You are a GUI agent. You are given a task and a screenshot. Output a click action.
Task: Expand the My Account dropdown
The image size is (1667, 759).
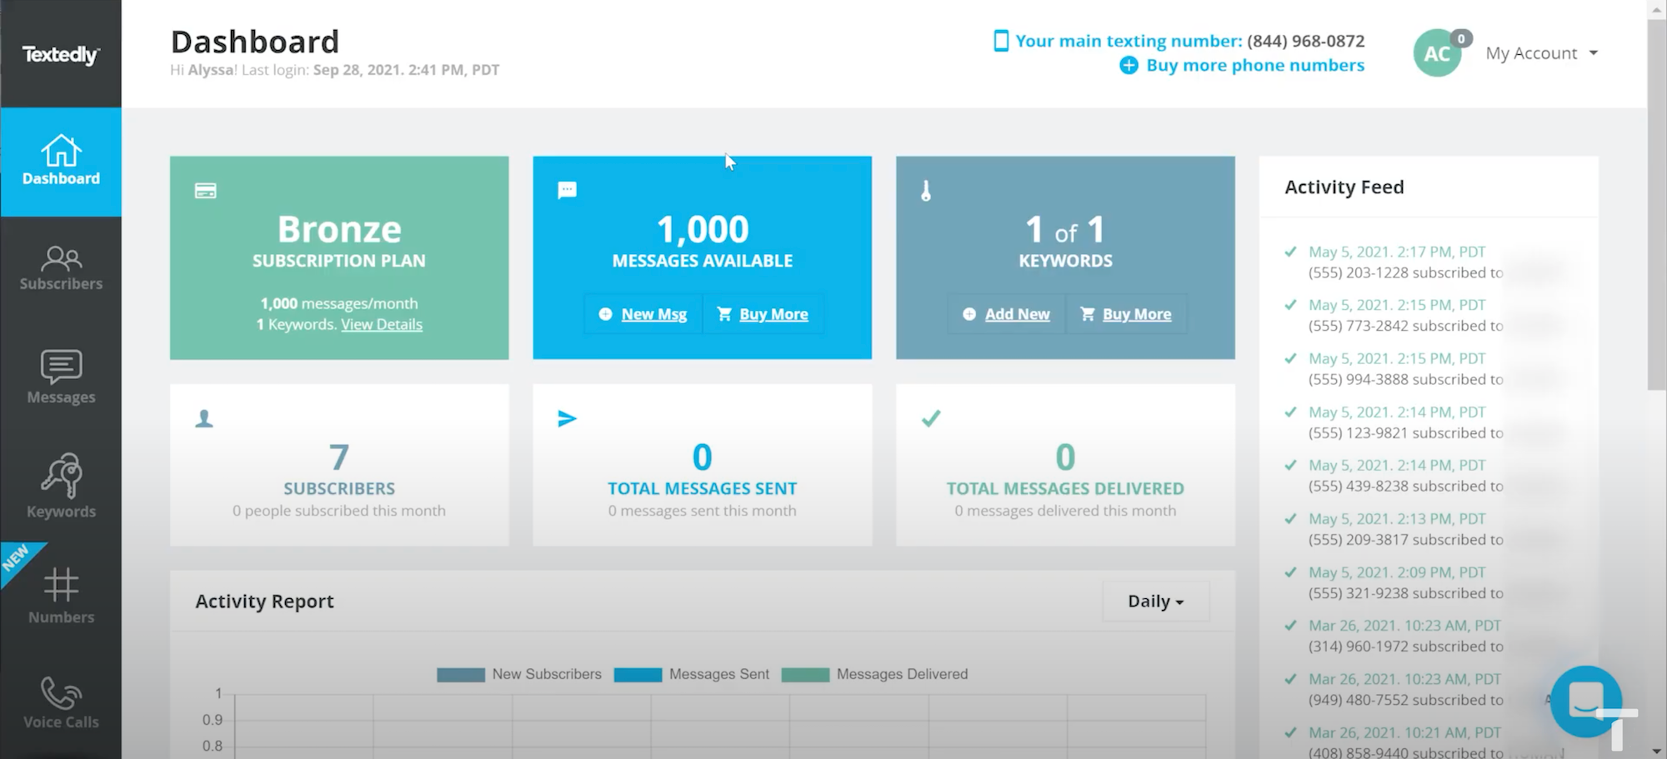pyautogui.click(x=1541, y=53)
